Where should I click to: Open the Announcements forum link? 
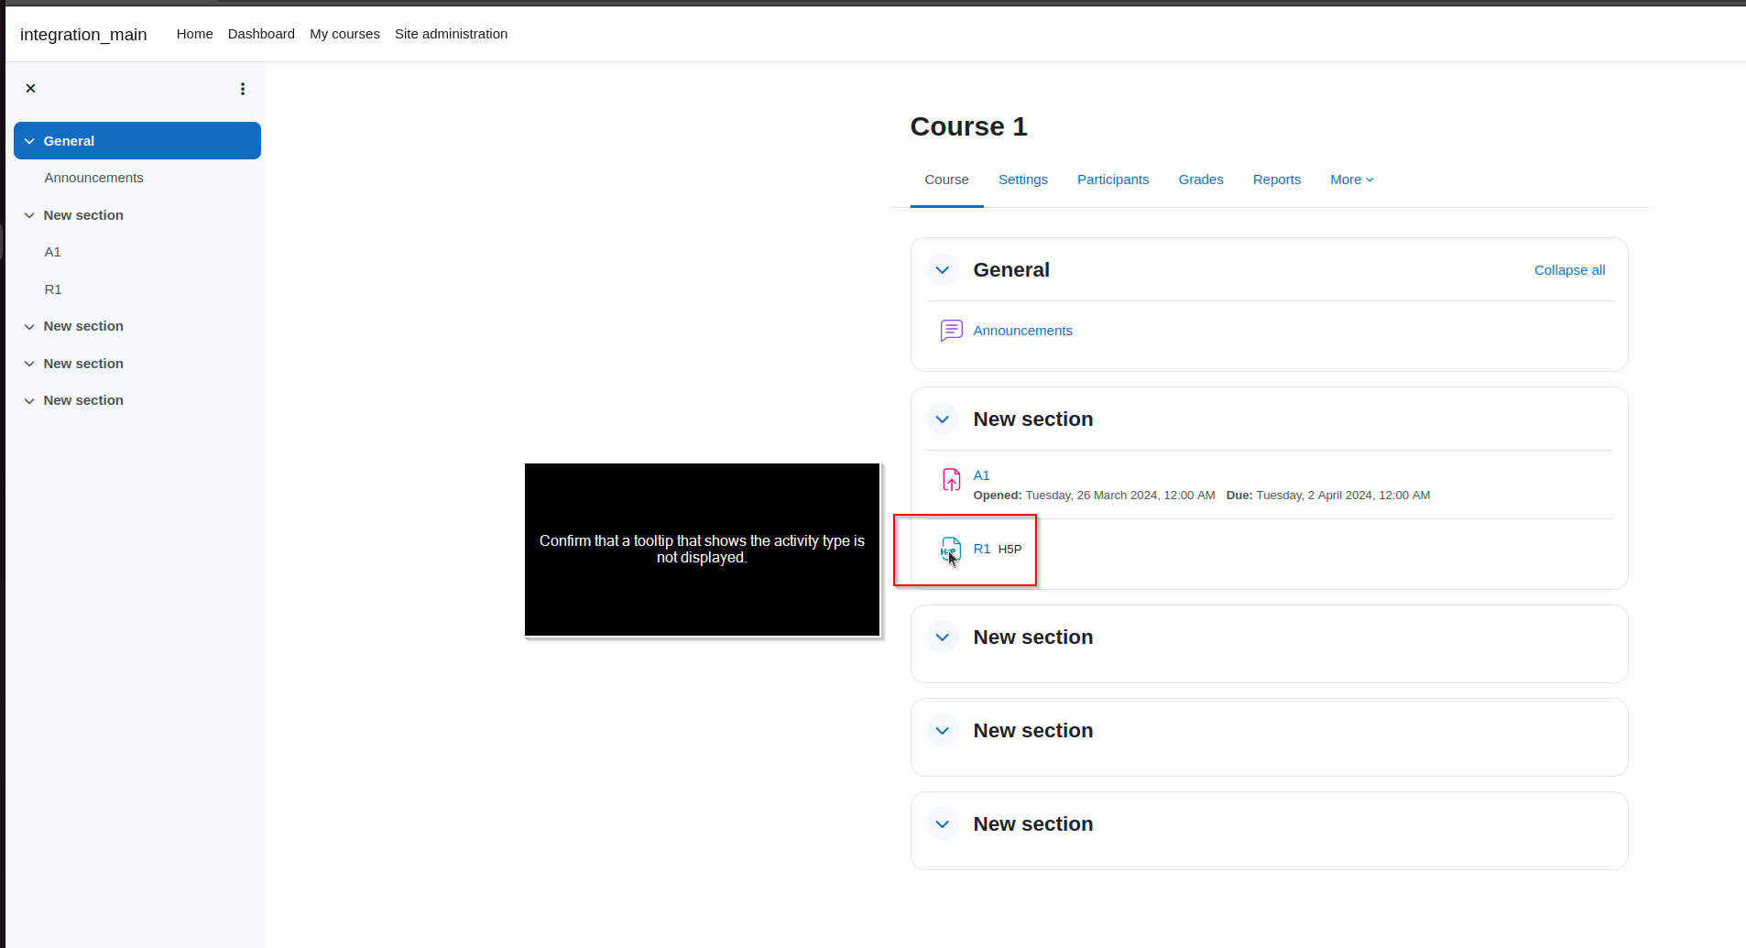1022,331
